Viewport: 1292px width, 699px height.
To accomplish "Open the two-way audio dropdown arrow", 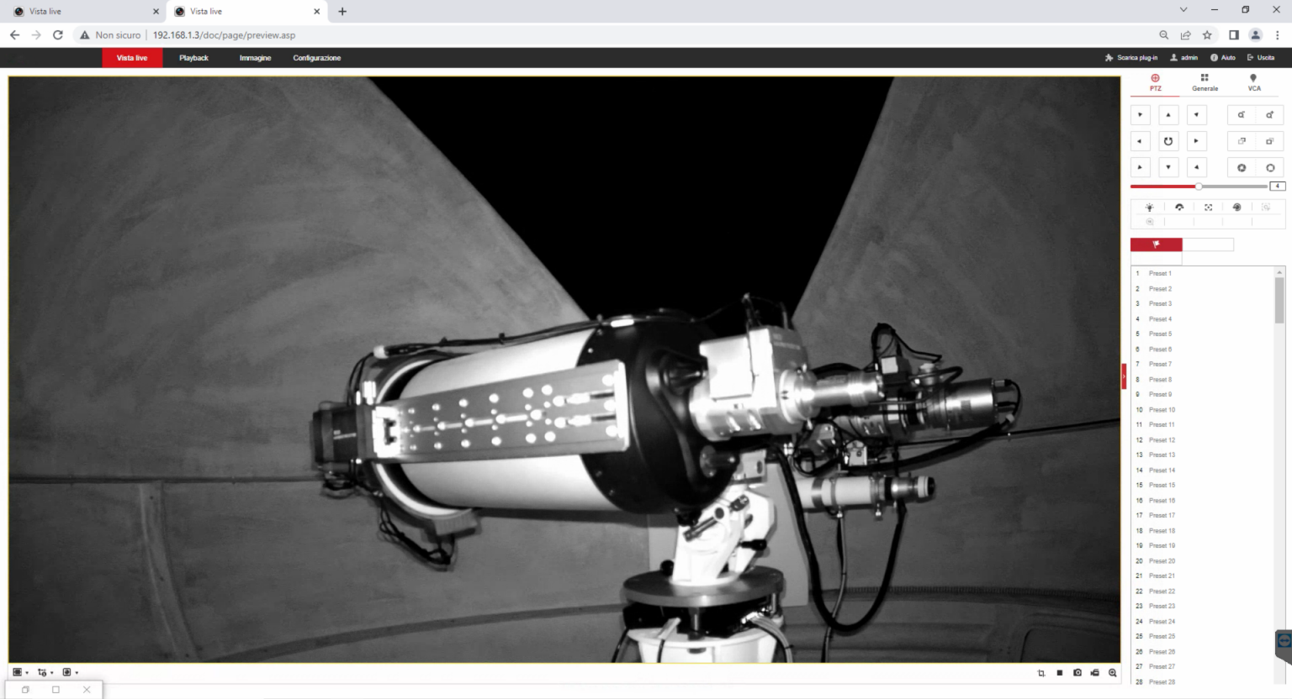I will point(76,672).
